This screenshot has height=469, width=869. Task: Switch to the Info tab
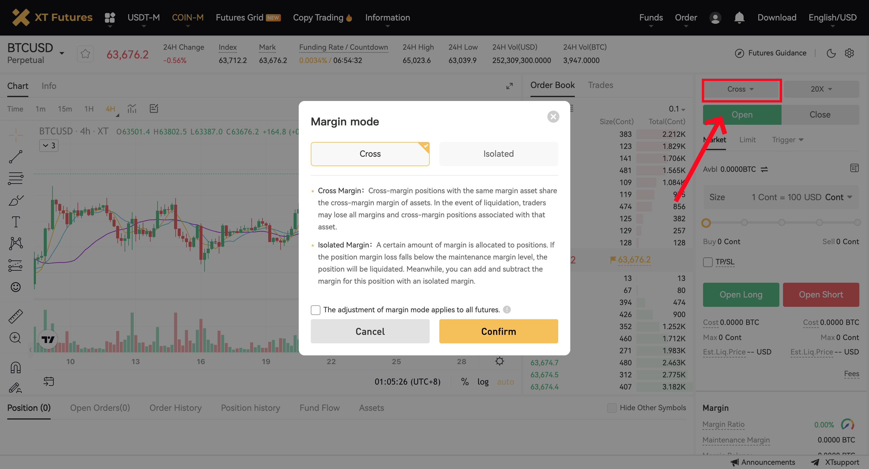[49, 86]
